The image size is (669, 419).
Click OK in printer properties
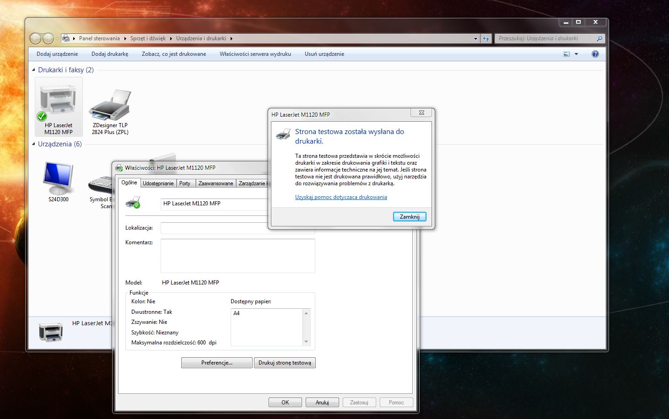point(285,403)
